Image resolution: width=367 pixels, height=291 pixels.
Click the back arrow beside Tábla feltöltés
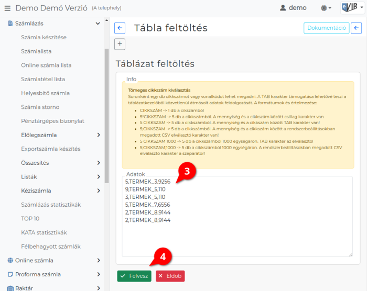pyautogui.click(x=120, y=28)
